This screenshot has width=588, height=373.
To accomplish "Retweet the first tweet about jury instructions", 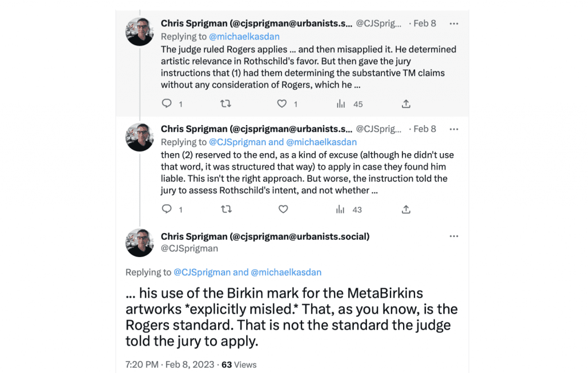I will (x=225, y=103).
